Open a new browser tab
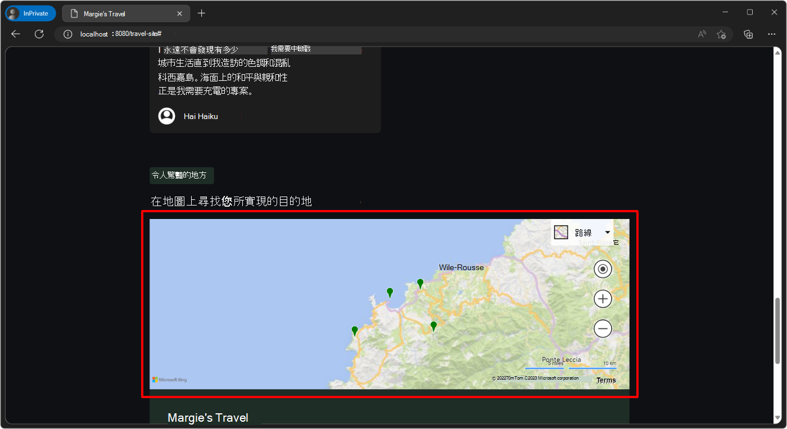 [201, 12]
